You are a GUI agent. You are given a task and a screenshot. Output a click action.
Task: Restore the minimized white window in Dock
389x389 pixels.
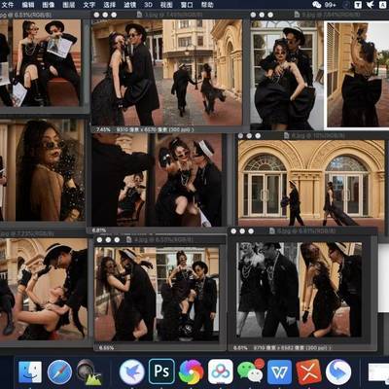378,372
